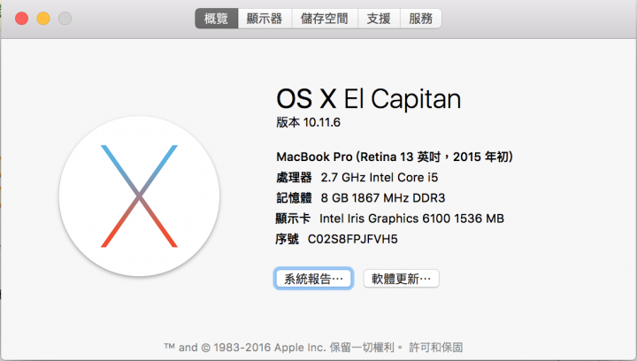The height and width of the screenshot is (361, 637).
Task: Minimize window using the yellow button
Action: [43, 19]
